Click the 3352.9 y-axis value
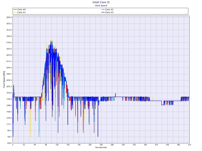The height and width of the screenshot is (151, 202). [9, 36]
